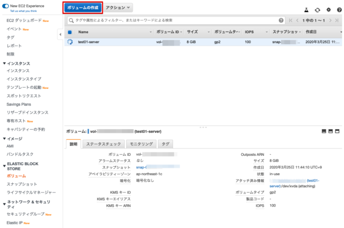Open Elastic IP in the sidebar
This screenshot has width=344, height=228.
coord(15,223)
